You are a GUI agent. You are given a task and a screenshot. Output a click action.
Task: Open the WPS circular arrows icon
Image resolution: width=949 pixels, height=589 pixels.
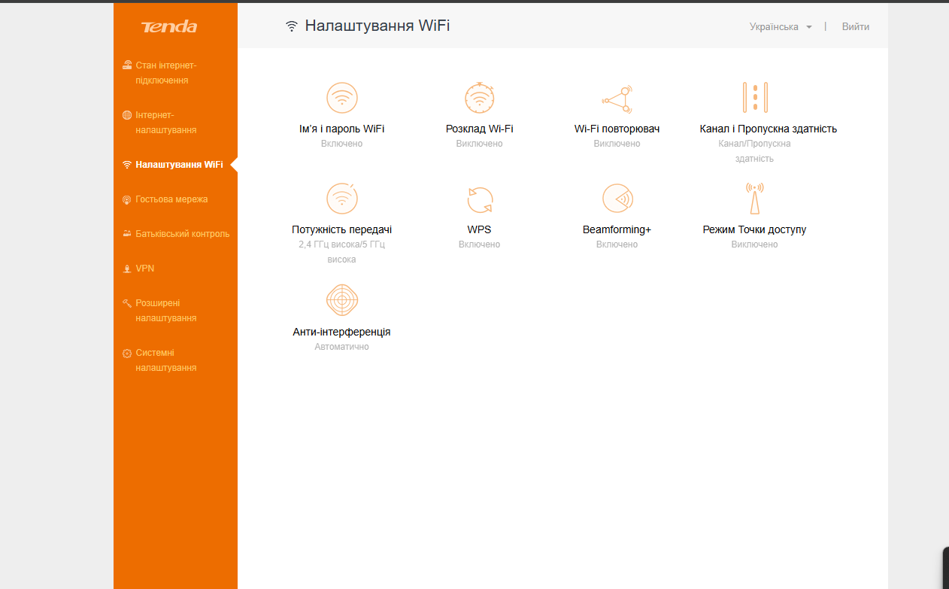click(480, 200)
